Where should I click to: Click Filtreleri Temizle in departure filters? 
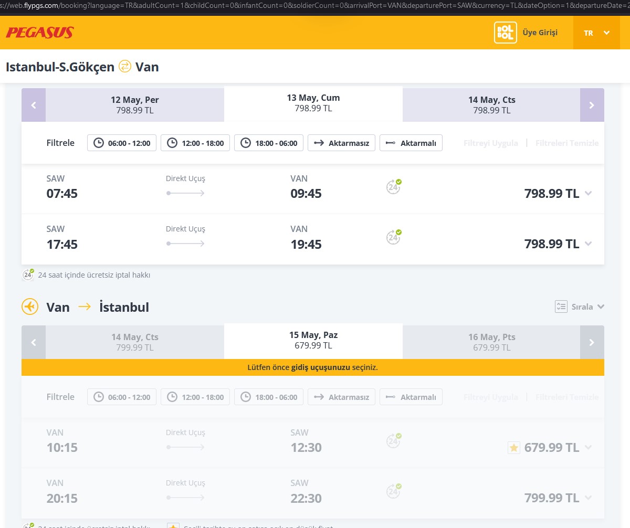pyautogui.click(x=566, y=143)
